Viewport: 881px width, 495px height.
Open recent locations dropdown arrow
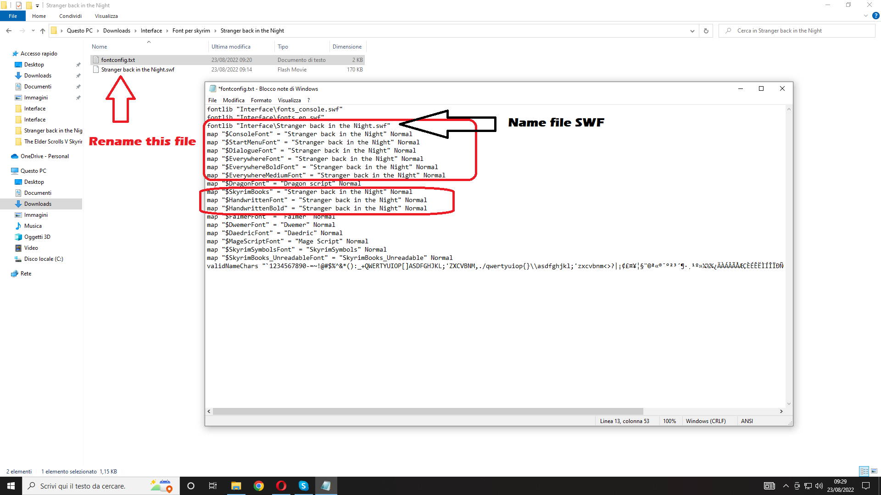pyautogui.click(x=33, y=31)
